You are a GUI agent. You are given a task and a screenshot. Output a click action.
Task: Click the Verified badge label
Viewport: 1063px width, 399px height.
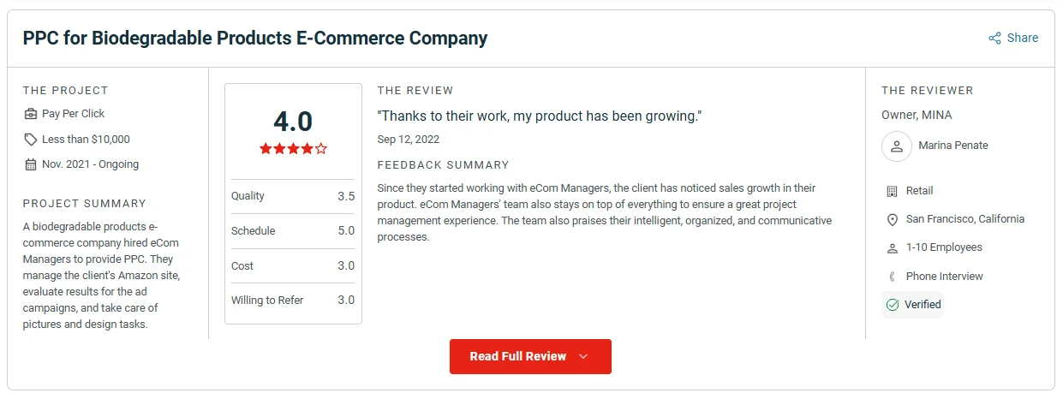(x=923, y=305)
